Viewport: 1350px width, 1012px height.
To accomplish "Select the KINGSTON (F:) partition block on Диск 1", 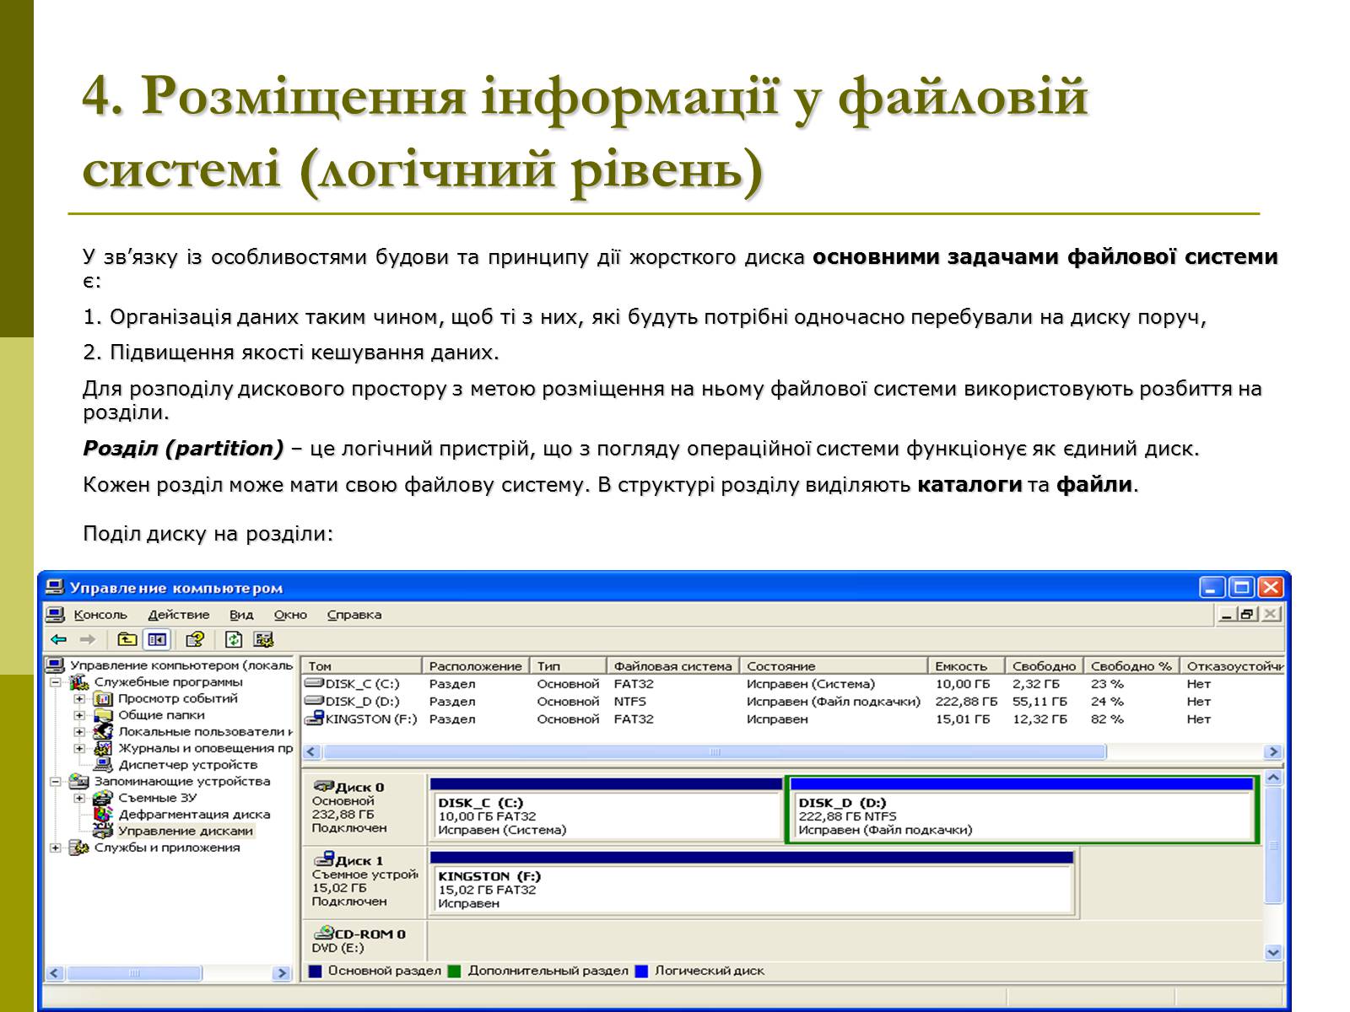I will [x=753, y=883].
